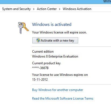Select Windows Activation breadcrumb item

77,9
